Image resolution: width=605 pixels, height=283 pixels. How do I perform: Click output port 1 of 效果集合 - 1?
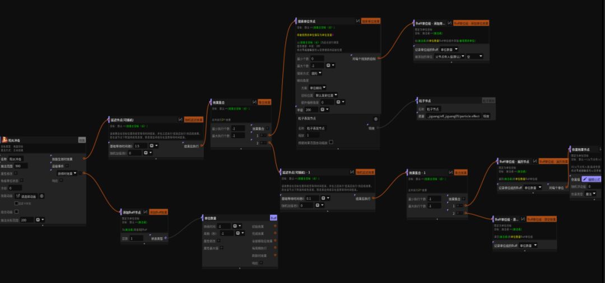coord(466,206)
